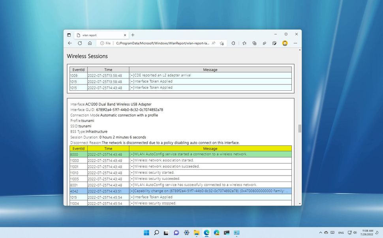
Task: Open the Settings and More ellipsis menu
Action: tap(295, 43)
